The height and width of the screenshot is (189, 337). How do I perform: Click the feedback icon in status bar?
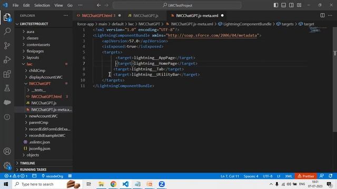322,176
